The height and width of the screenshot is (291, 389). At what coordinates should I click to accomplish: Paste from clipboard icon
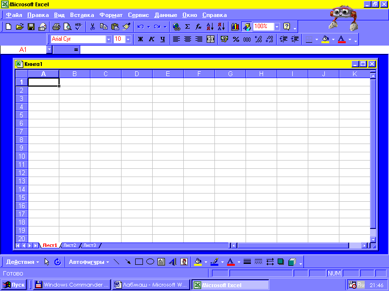pyautogui.click(x=115, y=27)
